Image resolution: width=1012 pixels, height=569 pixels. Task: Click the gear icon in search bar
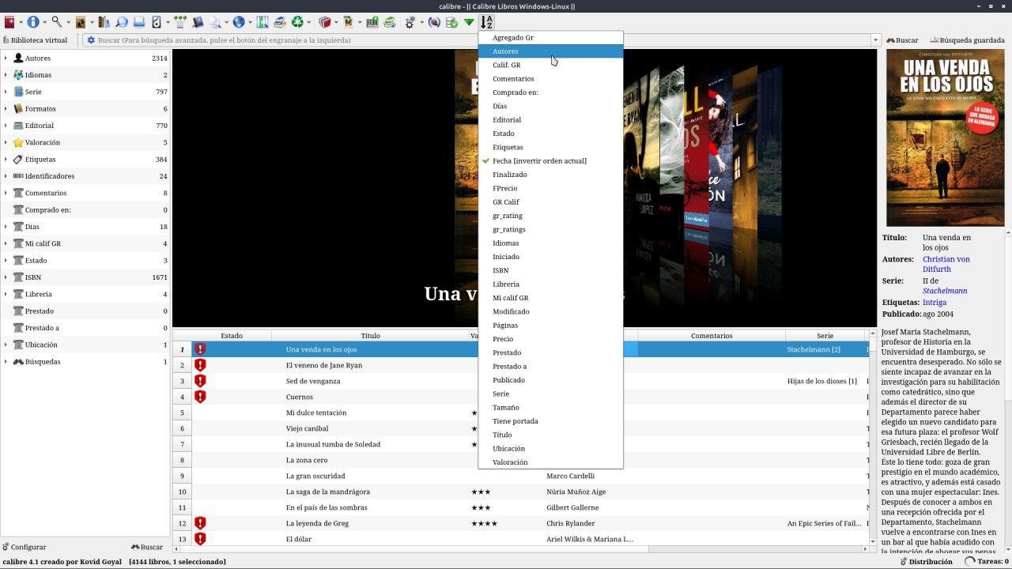(91, 40)
